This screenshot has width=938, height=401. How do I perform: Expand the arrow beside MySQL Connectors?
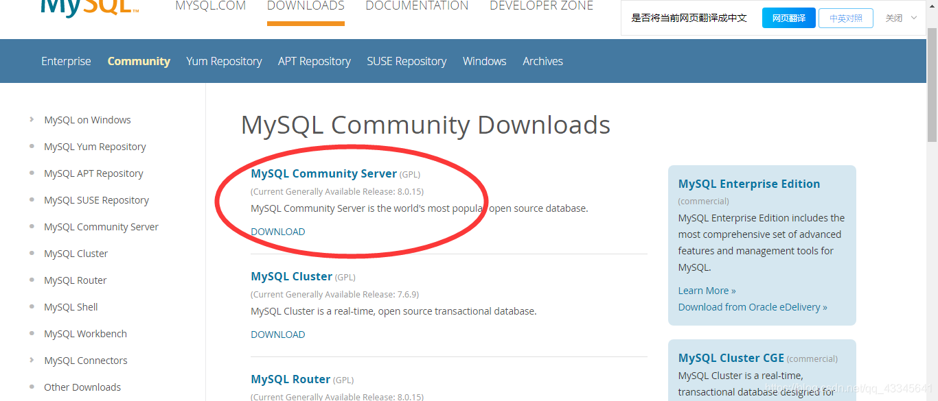pos(32,360)
